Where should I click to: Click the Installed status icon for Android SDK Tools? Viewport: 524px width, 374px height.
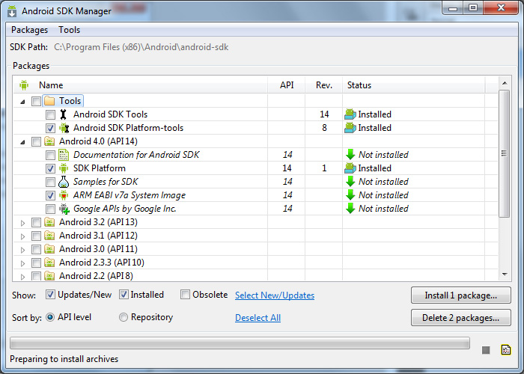(350, 114)
